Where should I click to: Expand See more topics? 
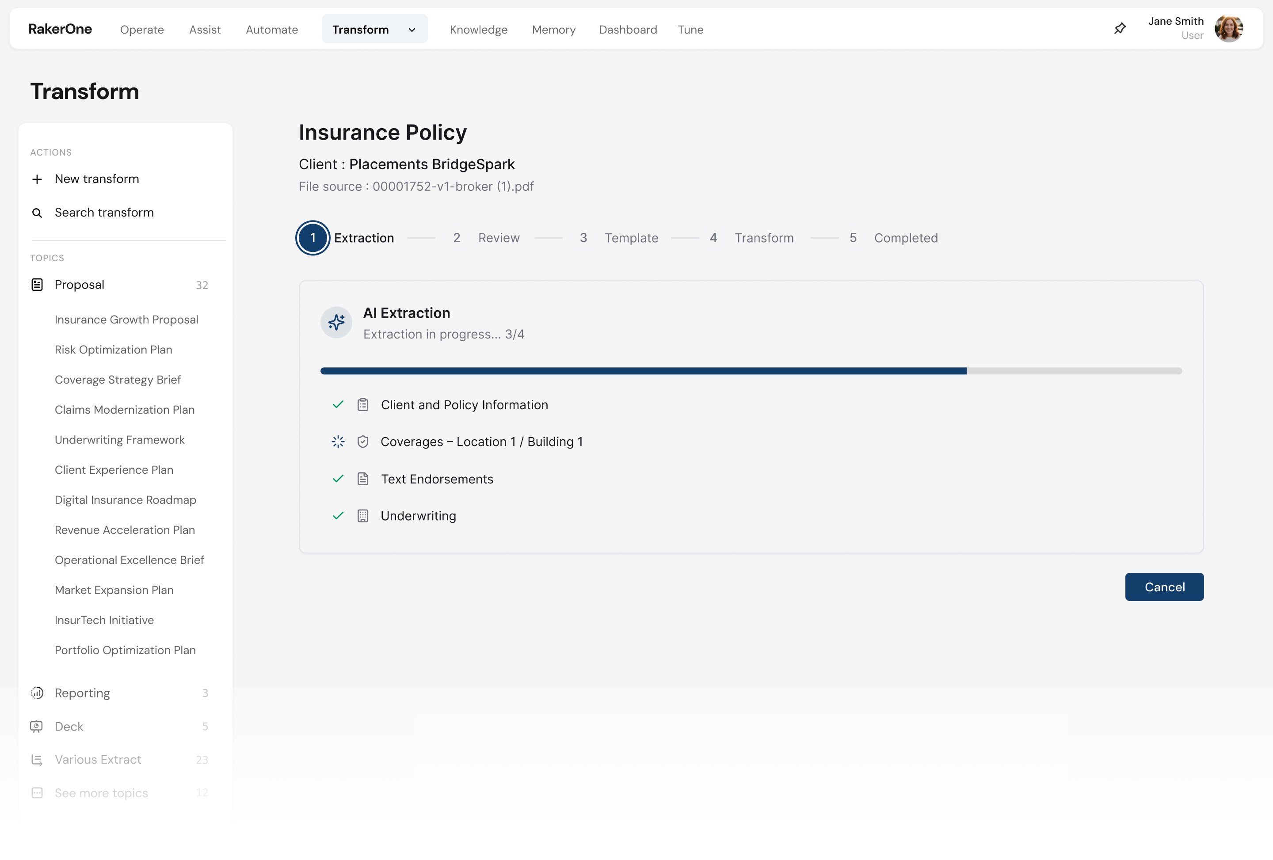point(101,793)
